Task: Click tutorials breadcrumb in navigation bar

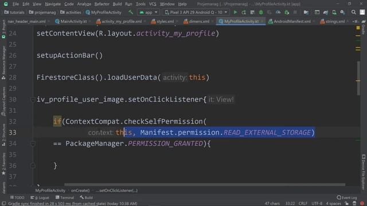Action: click(14, 12)
